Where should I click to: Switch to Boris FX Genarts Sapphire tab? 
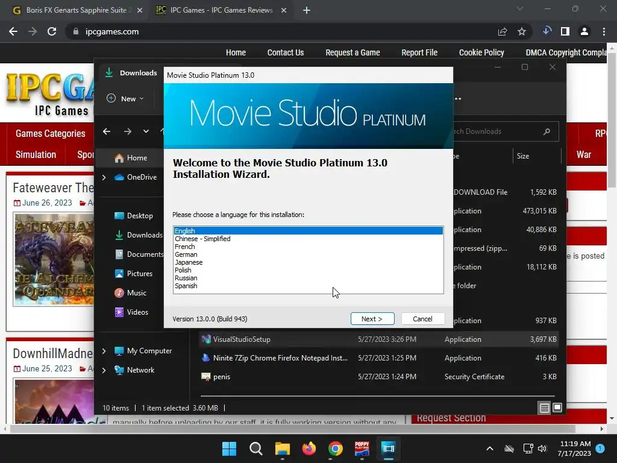point(78,10)
